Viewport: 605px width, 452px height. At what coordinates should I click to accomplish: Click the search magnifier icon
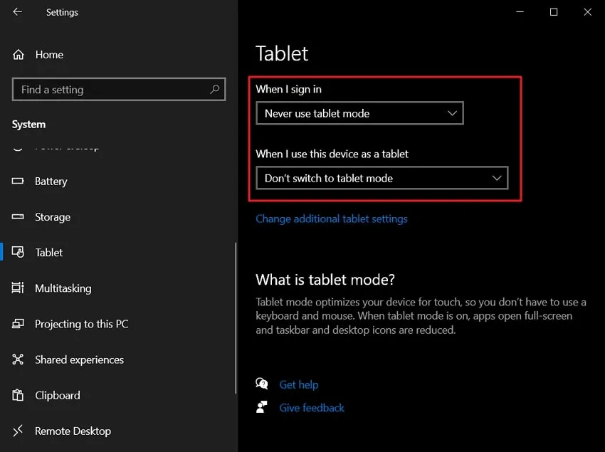coord(214,90)
